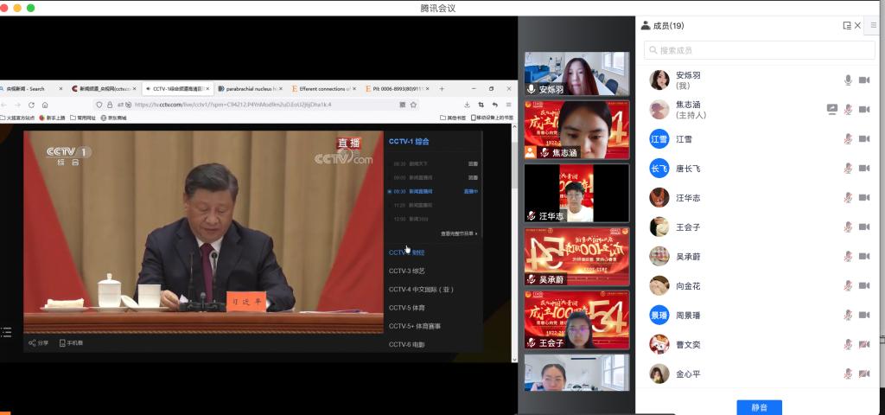885x415 pixels.
Task: Select 焦志涵's video tile
Action: tap(576, 131)
